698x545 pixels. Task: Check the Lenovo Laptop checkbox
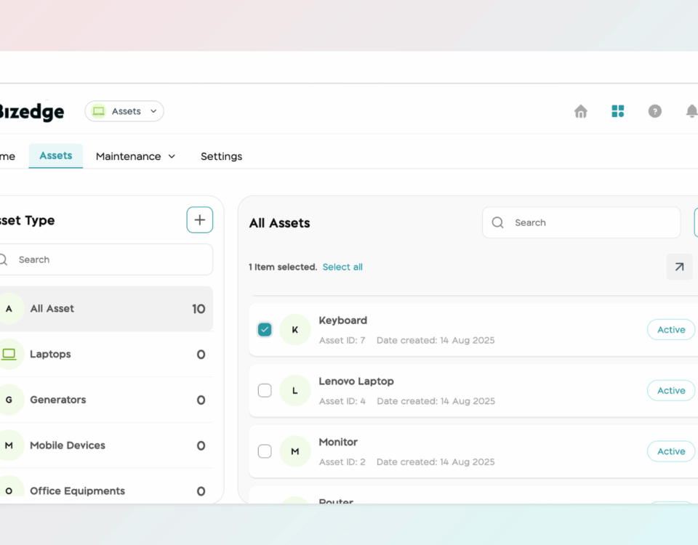(x=265, y=390)
